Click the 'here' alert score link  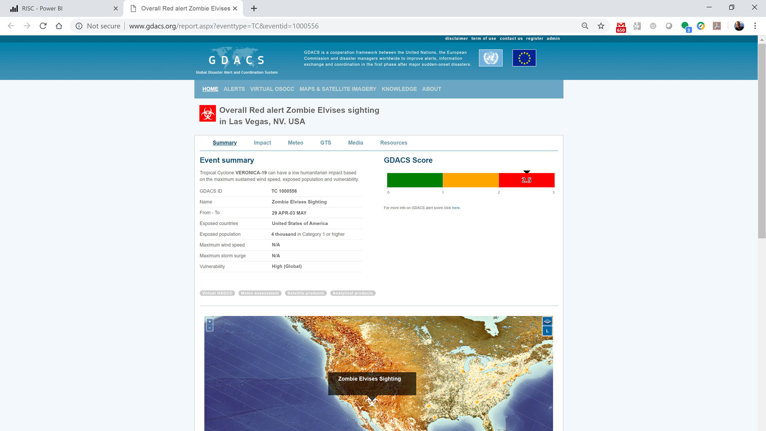[x=456, y=208]
